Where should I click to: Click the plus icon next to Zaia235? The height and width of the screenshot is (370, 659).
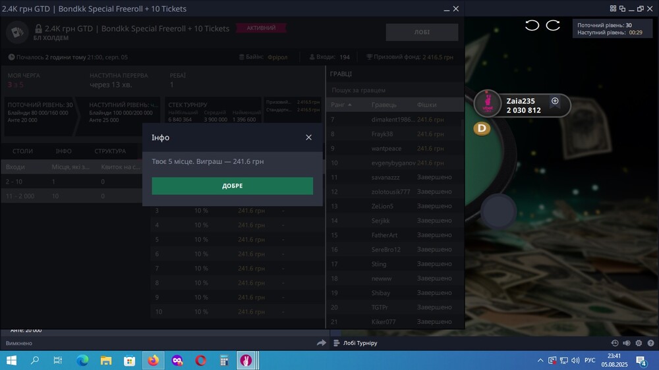555,101
